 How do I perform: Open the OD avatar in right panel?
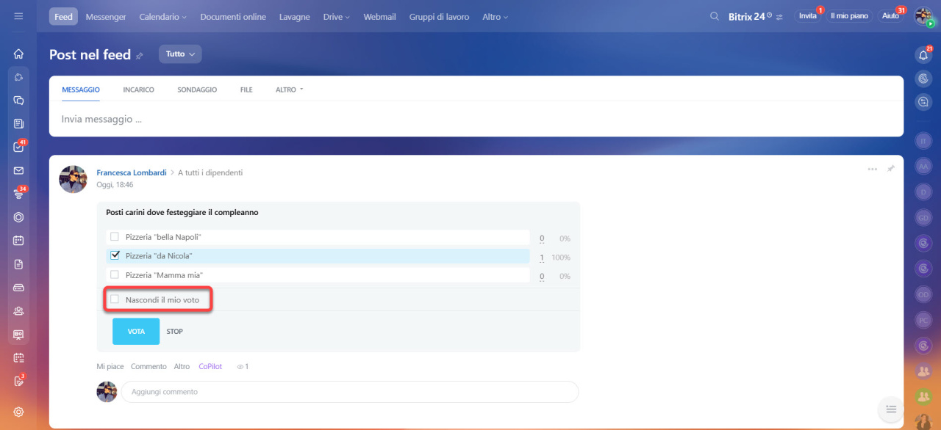click(923, 294)
